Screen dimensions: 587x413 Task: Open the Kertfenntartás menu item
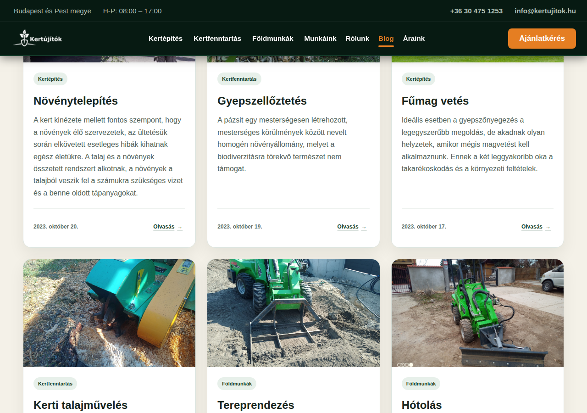217,39
